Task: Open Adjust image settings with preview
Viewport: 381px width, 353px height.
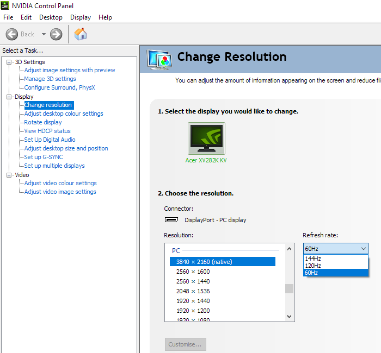Action: tap(70, 70)
